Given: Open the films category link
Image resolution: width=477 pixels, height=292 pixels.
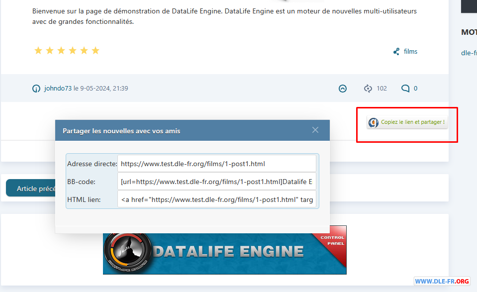Looking at the screenshot, I should point(410,51).
